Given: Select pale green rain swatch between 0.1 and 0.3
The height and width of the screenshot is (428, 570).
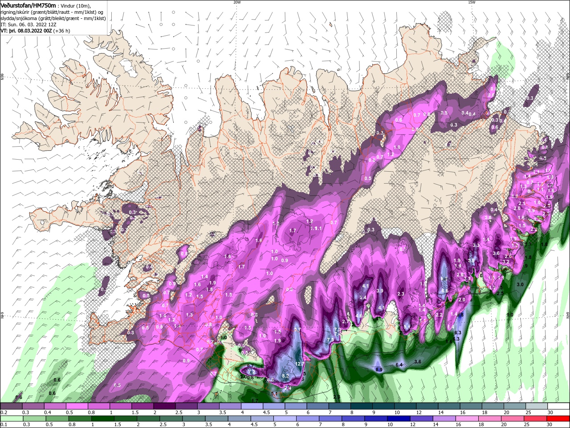Looking at the screenshot, I should click(x=12, y=419).
